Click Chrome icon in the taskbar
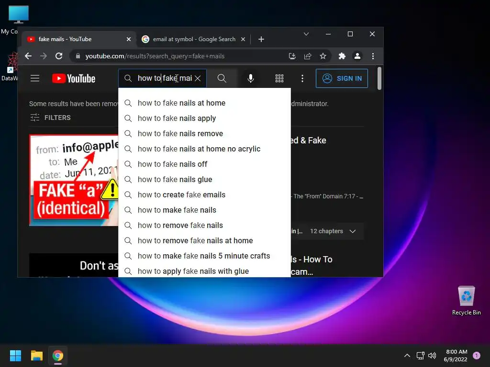 (58, 356)
